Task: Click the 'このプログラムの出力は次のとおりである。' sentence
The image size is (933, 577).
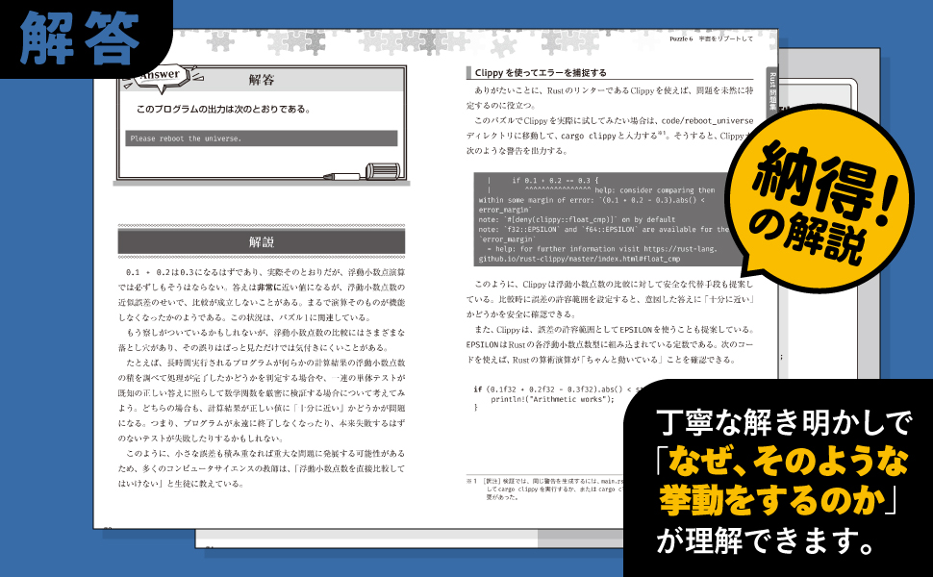Action: [x=222, y=109]
